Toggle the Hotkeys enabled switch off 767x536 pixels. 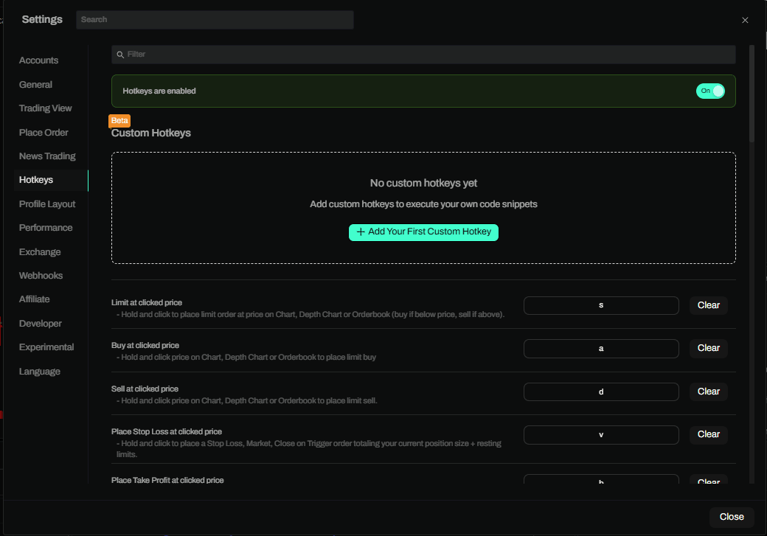[710, 91]
